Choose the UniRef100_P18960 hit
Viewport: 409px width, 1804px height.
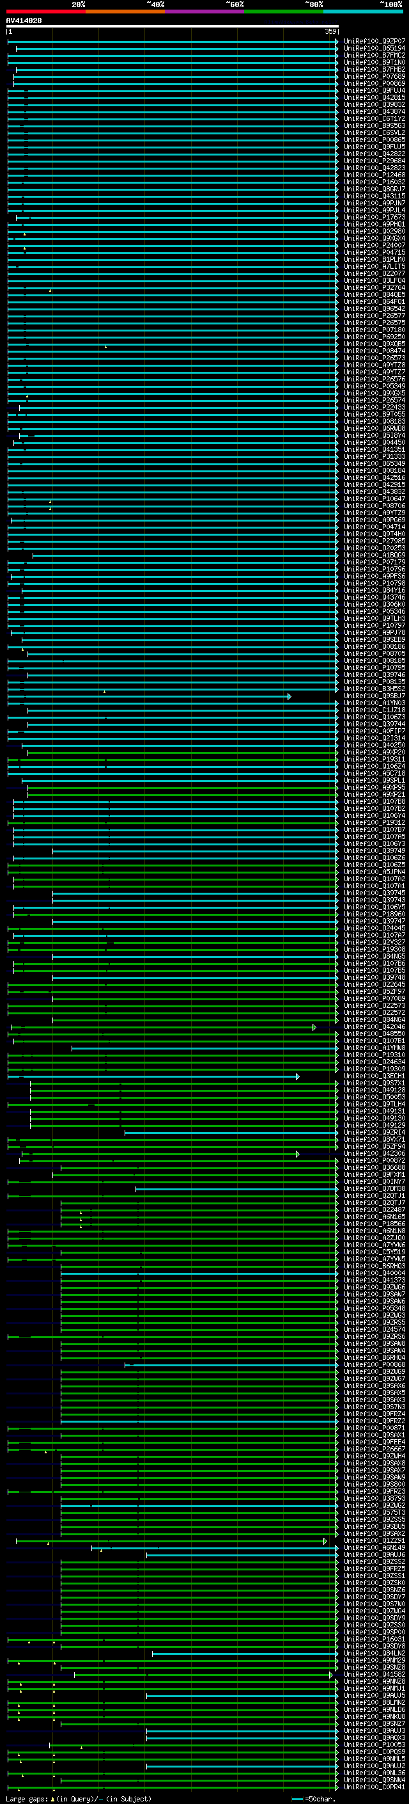(x=374, y=914)
